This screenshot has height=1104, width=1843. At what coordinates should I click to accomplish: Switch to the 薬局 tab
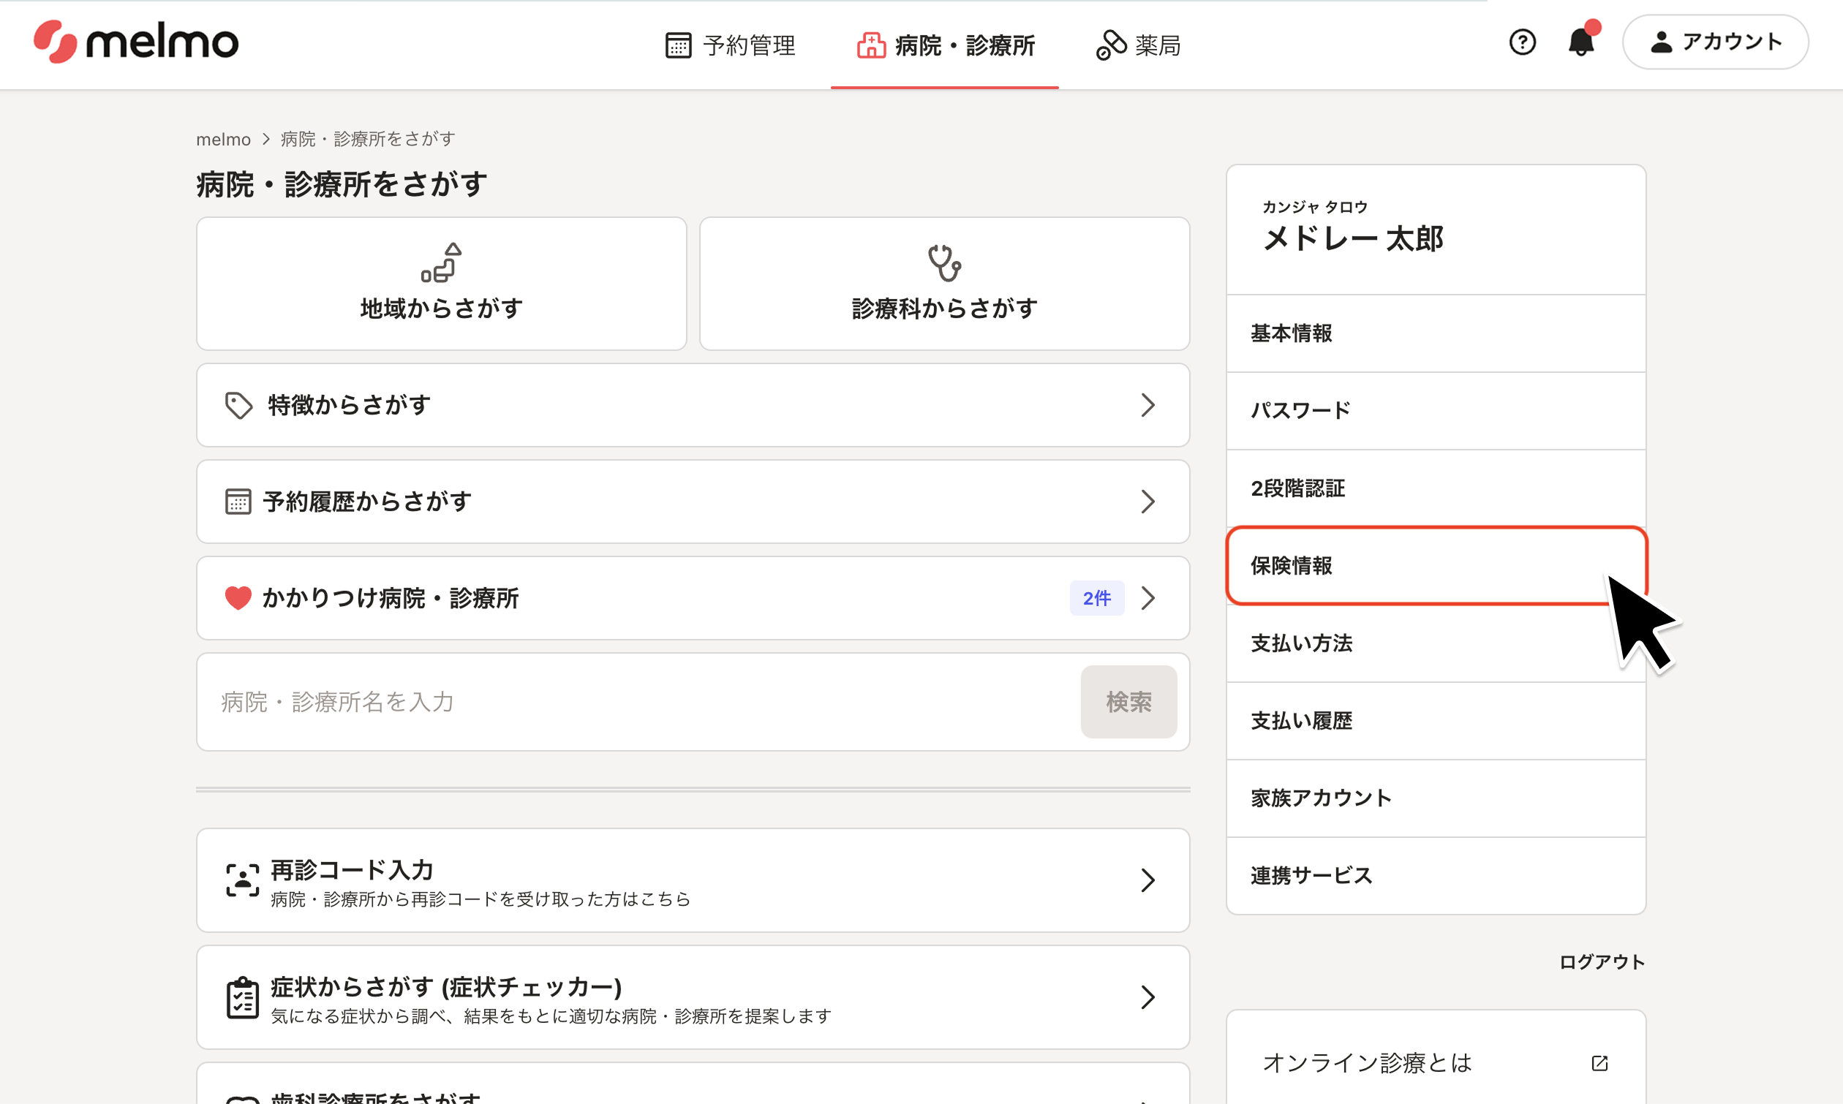click(1138, 45)
